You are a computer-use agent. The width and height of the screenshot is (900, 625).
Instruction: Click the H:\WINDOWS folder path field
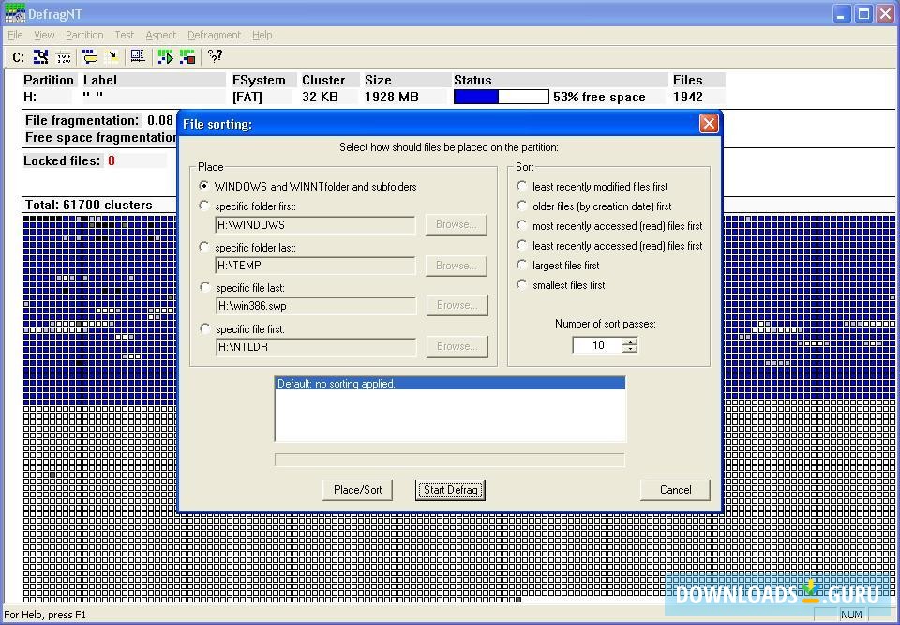315,224
